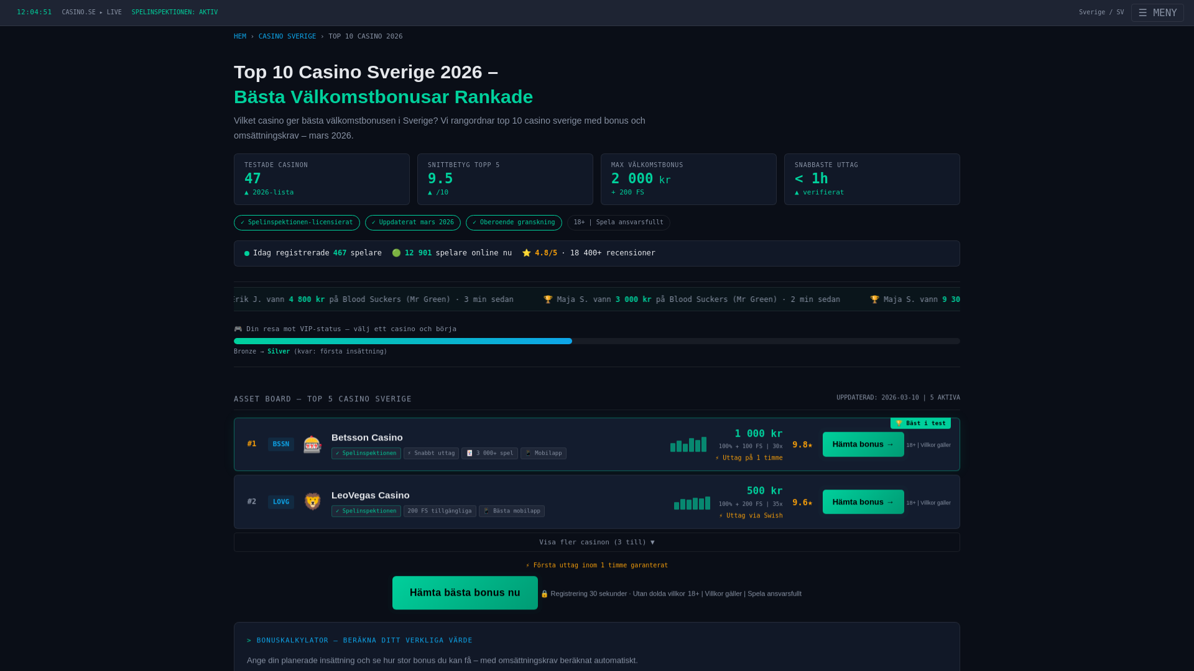Click Betsson's Spelinspektionen tag

[x=366, y=454]
